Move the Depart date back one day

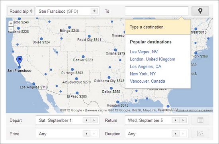click(86, 120)
